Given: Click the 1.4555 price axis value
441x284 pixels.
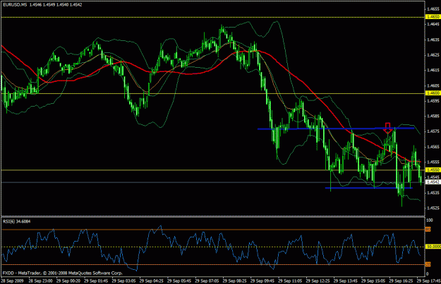Looking at the screenshot, I should 433,162.
